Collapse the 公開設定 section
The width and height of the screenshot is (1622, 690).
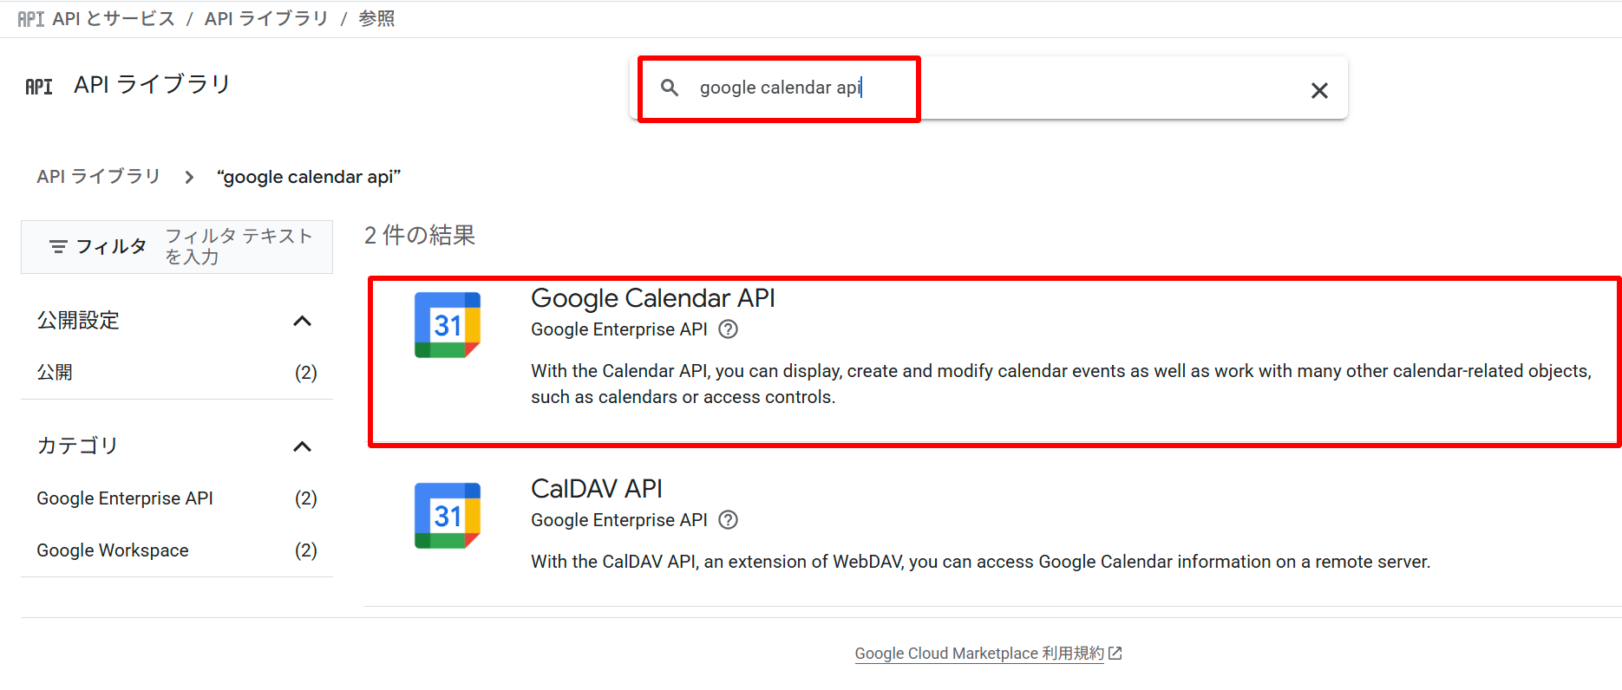[x=302, y=322]
